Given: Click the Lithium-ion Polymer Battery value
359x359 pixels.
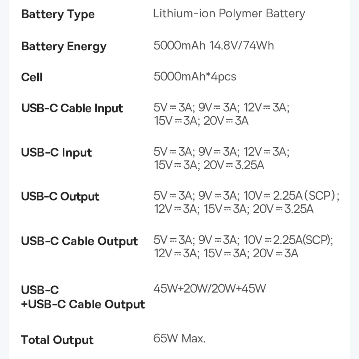Looking at the screenshot, I should [229, 14].
